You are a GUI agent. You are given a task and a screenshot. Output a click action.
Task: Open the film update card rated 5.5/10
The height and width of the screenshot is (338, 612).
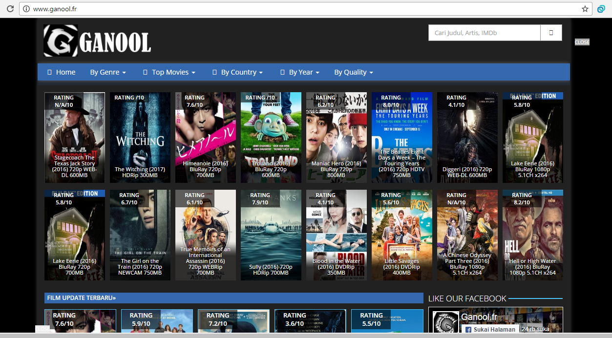coord(387,321)
